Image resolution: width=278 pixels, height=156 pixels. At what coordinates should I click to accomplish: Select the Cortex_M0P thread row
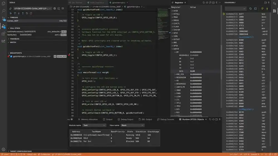tap(37, 21)
